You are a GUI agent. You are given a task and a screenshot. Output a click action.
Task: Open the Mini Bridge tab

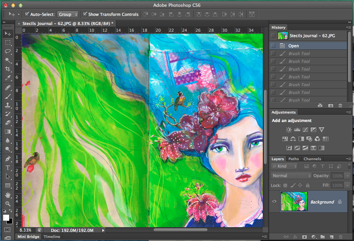pos(28,237)
